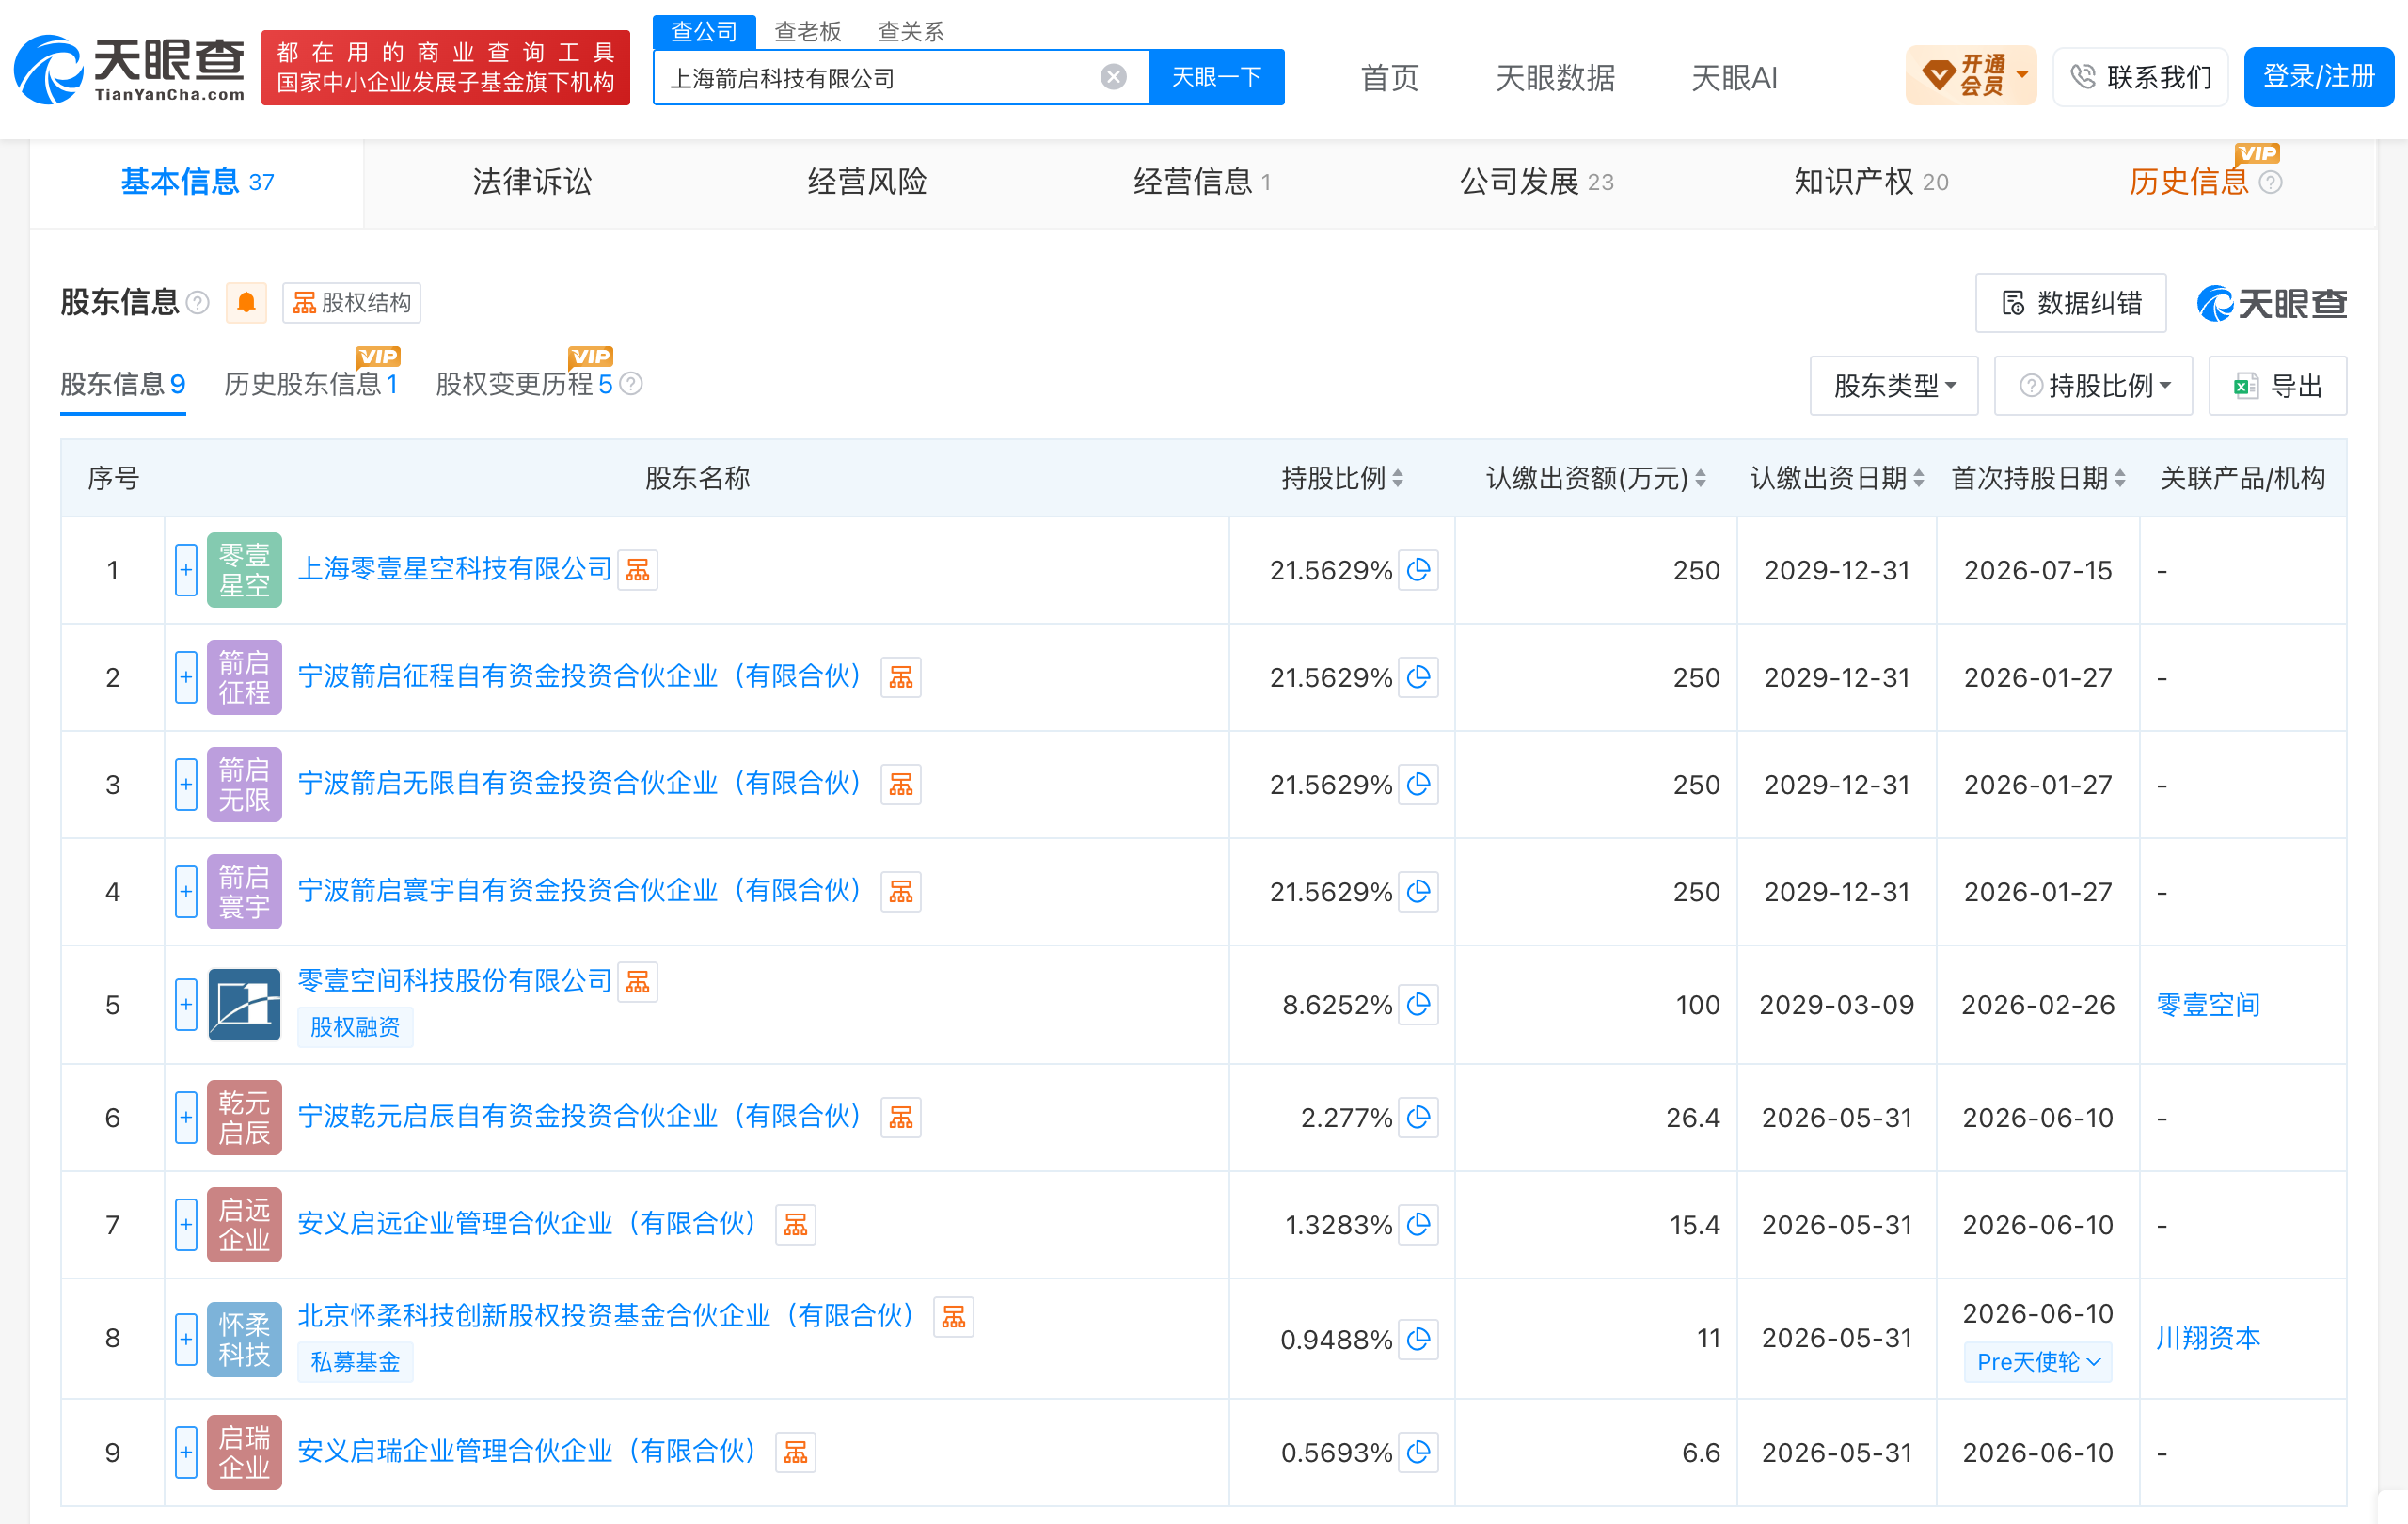Open equity structure icon for 宁波乾元启辰 partnership
The width and height of the screenshot is (2408, 1524).
click(900, 1117)
